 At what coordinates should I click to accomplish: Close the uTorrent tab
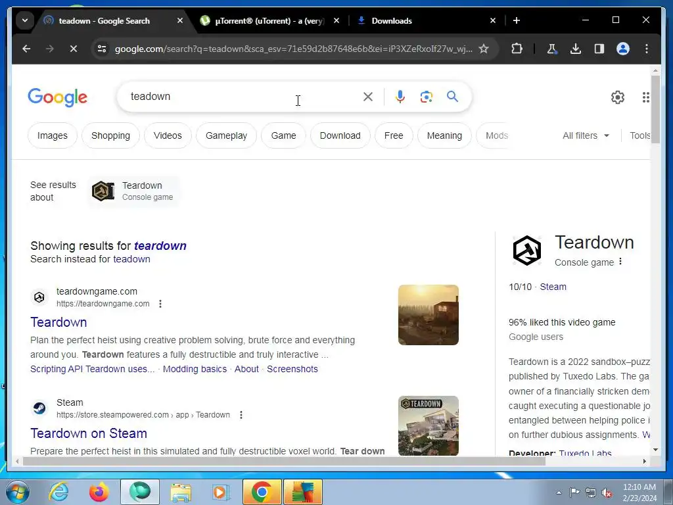click(x=336, y=20)
